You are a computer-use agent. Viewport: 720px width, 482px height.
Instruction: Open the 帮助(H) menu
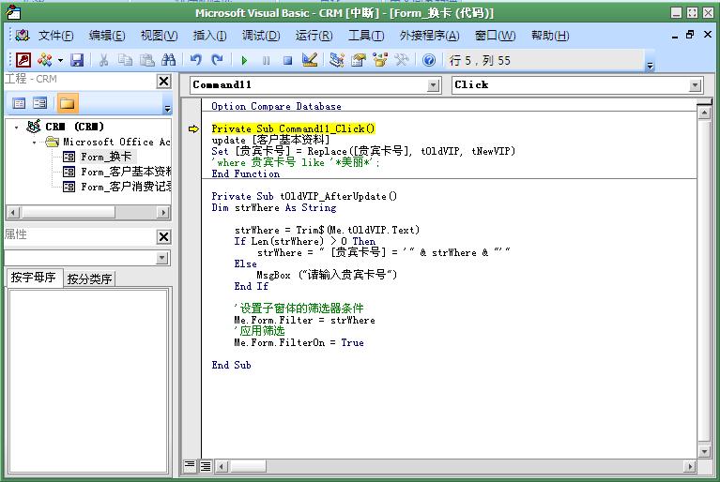[550, 36]
